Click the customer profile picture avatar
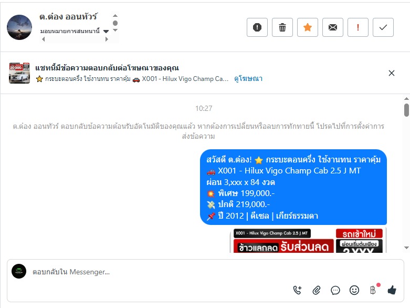Image resolution: width=410 pixels, height=308 pixels. pyautogui.click(x=19, y=27)
